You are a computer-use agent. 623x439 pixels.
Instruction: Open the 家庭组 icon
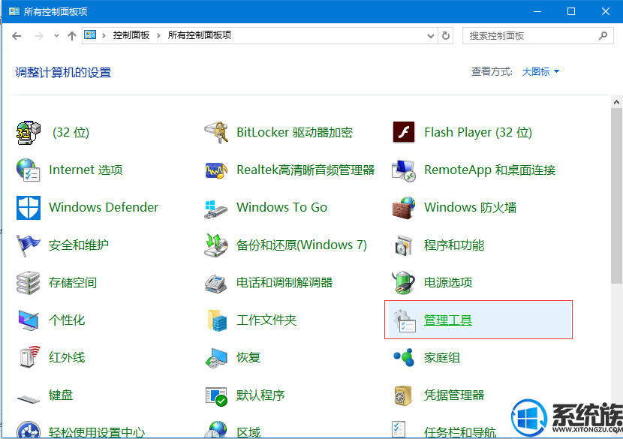[x=404, y=357]
